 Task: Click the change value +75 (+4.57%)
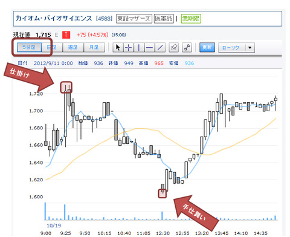coord(92,35)
